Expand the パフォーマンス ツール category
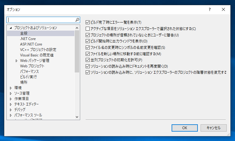Image resolution: width=235 pixels, height=141 pixels. pyautogui.click(x=11, y=115)
